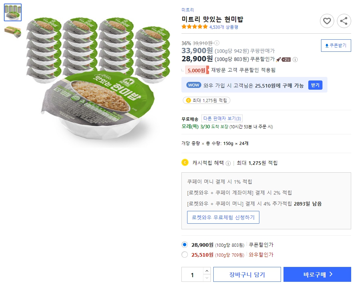This screenshot has height=285, width=354.
Task: Click the WOW membership badge in the banner
Action: pyautogui.click(x=193, y=85)
